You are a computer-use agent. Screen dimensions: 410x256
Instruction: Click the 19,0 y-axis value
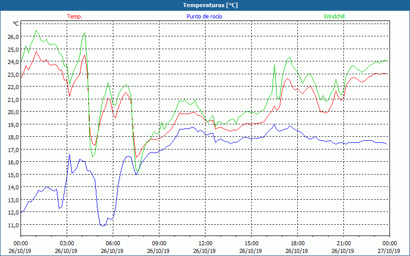[13, 124]
